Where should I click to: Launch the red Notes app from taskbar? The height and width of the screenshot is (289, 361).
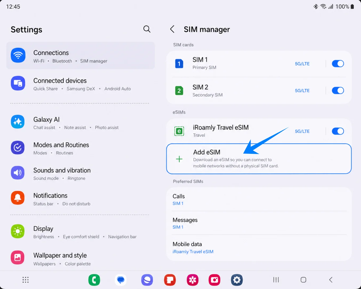170,280
